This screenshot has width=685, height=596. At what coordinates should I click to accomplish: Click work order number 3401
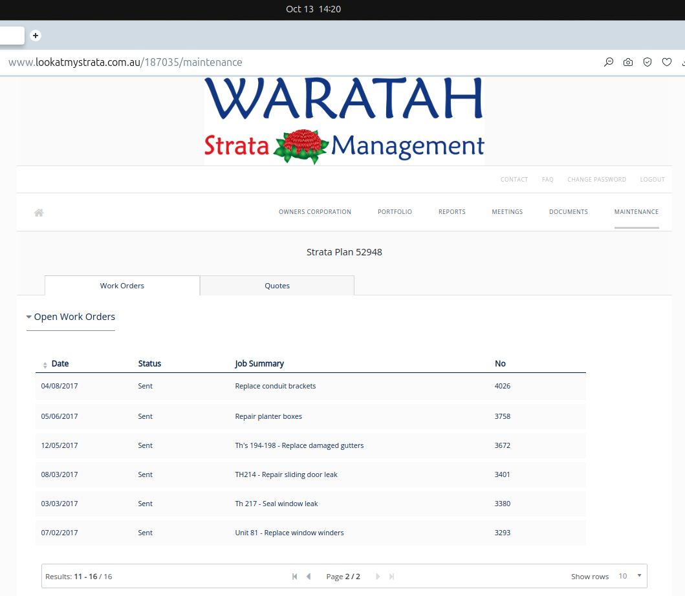tap(503, 474)
